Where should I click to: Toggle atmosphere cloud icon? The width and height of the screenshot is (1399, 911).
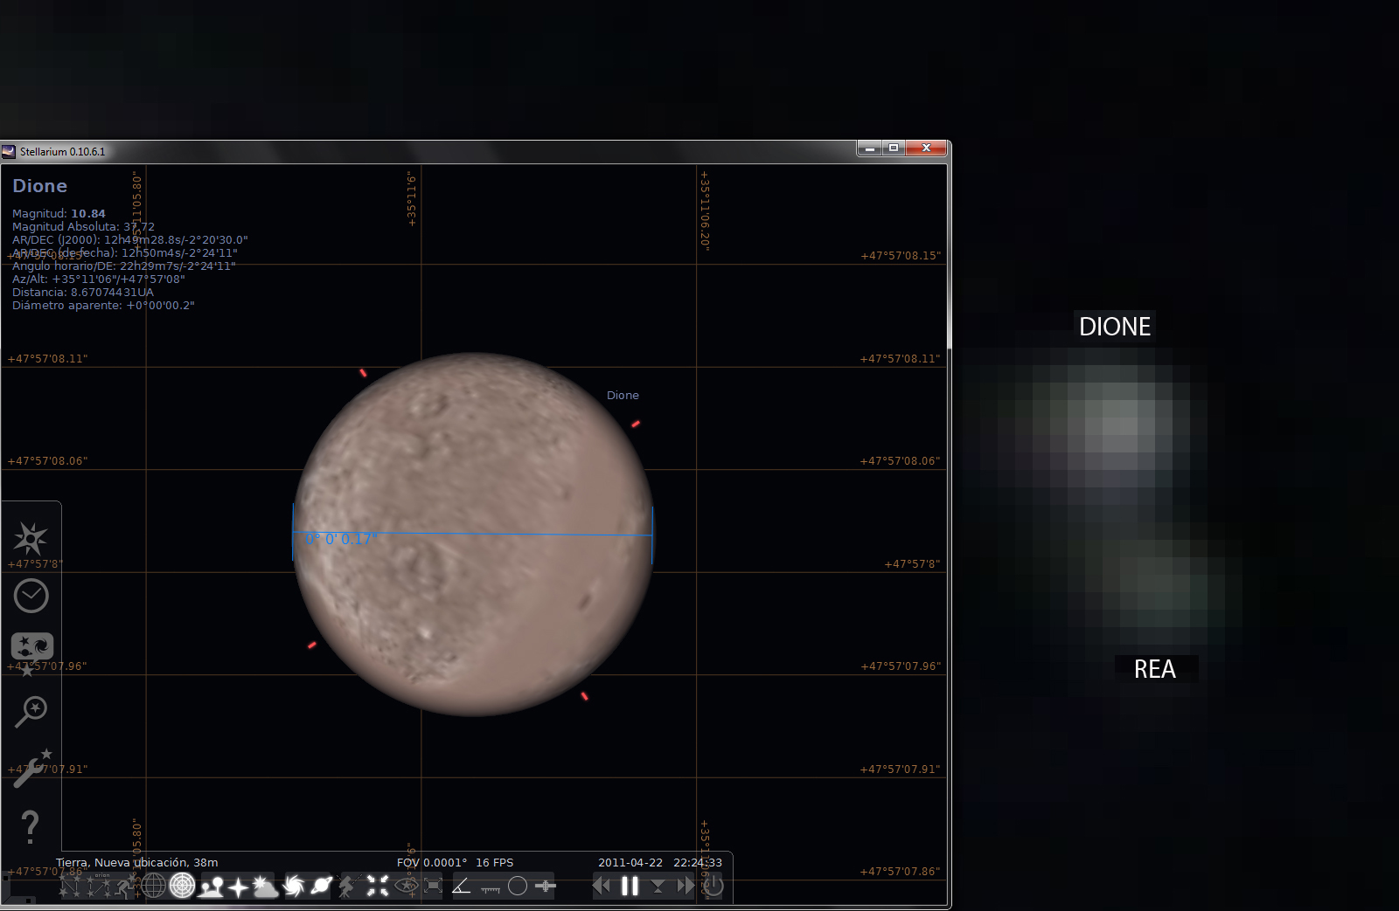pyautogui.click(x=265, y=887)
